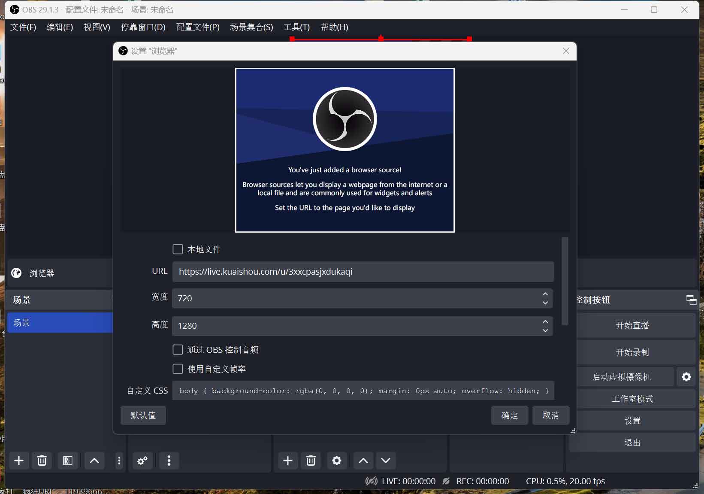Select 场景 item in scenes list
This screenshot has width=704, height=494.
[x=60, y=323]
